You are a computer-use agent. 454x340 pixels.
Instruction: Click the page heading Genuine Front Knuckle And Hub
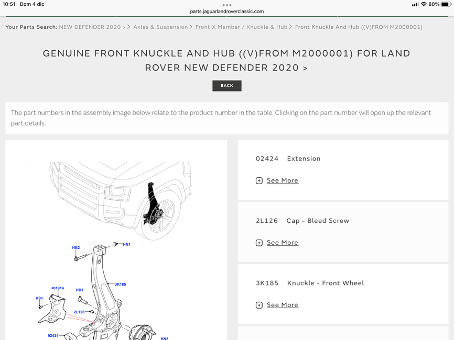(226, 61)
